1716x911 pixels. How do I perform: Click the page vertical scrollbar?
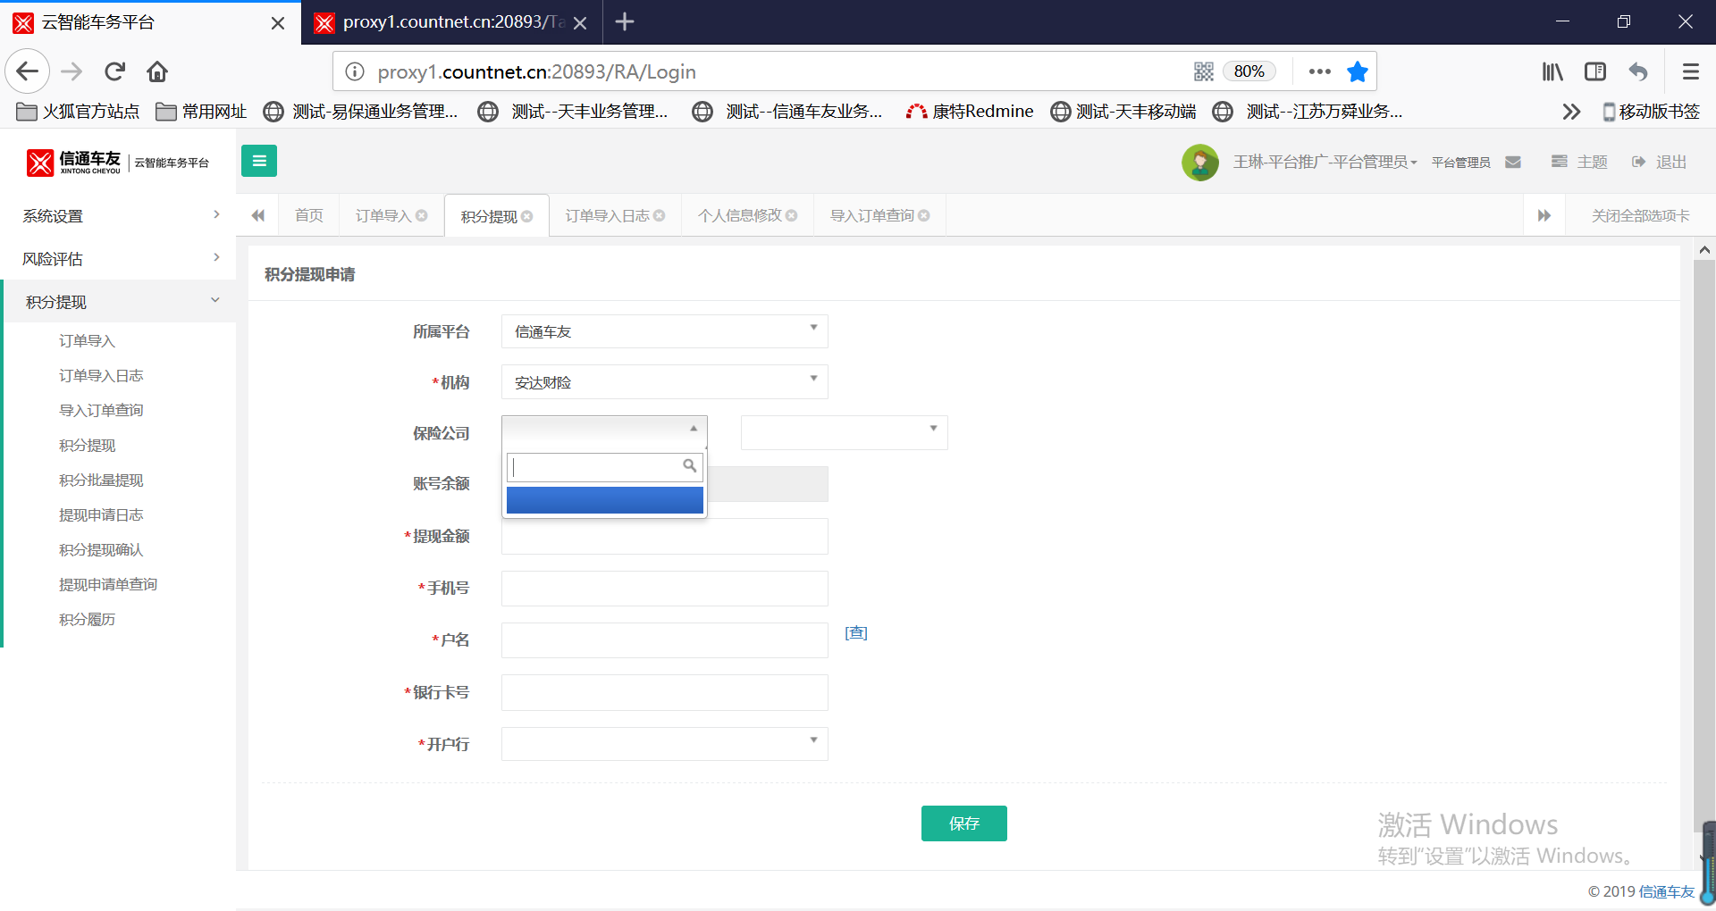(x=1704, y=545)
